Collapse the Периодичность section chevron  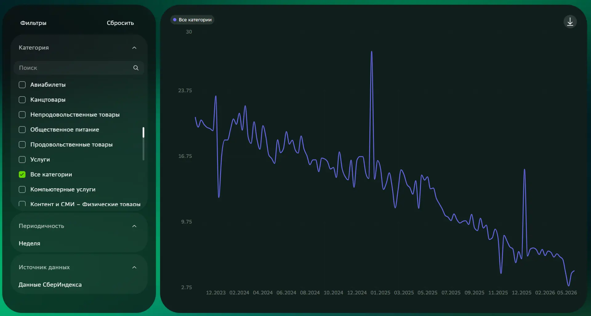coord(134,226)
